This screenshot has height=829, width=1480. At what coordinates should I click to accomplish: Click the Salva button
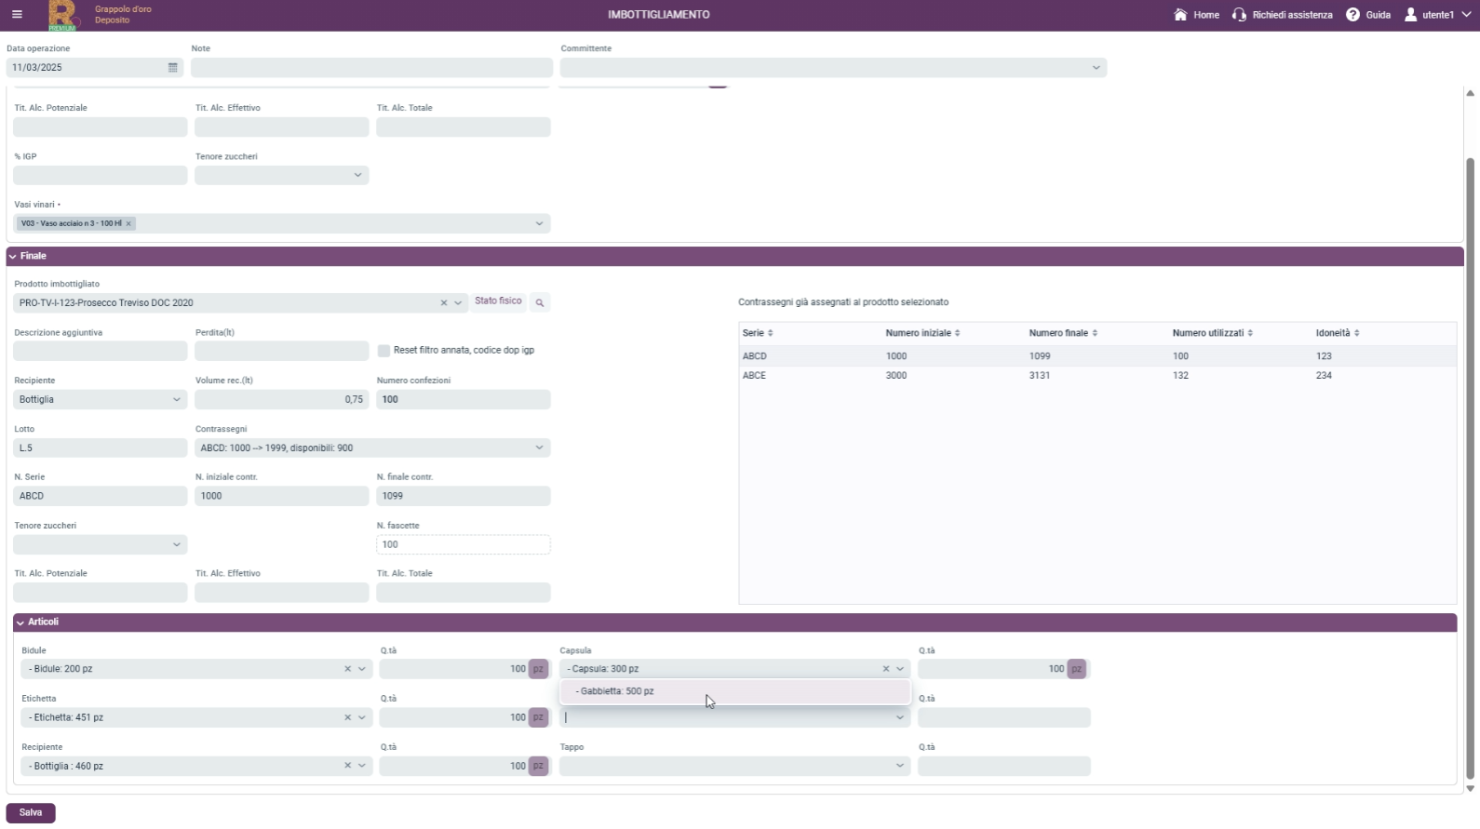click(x=31, y=813)
